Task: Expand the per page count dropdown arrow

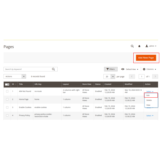Action: click(x=113, y=77)
